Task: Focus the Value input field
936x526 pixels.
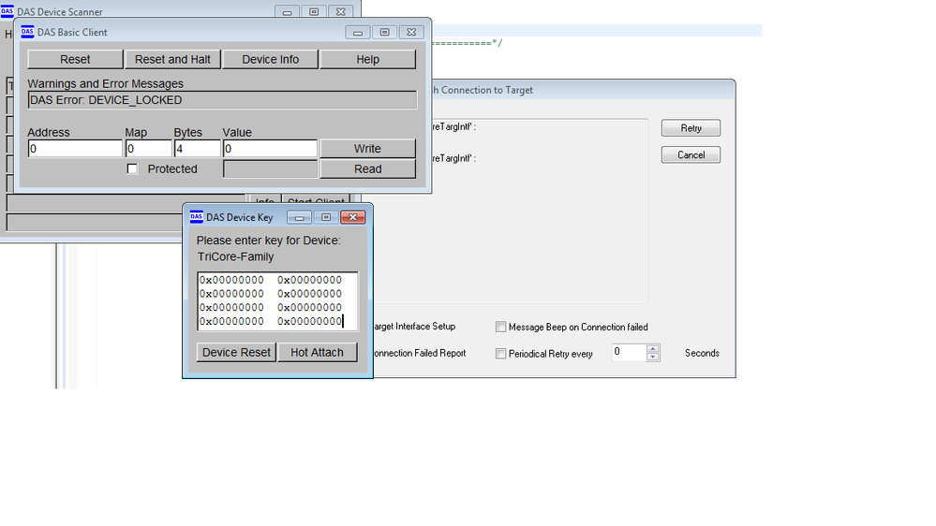Action: point(270,149)
